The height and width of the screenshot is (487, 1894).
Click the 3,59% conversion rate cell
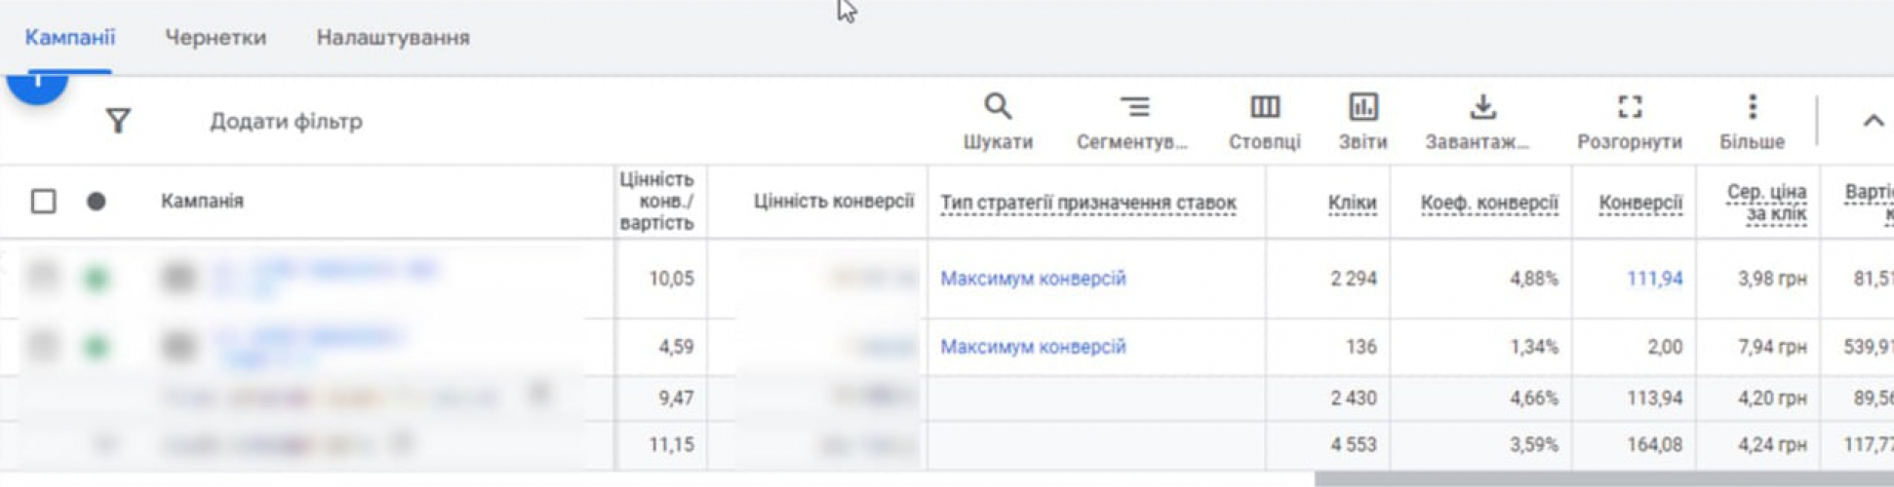click(1533, 445)
